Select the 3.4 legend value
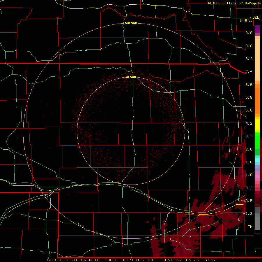Screen dimensions: 262x262 pos(249,136)
